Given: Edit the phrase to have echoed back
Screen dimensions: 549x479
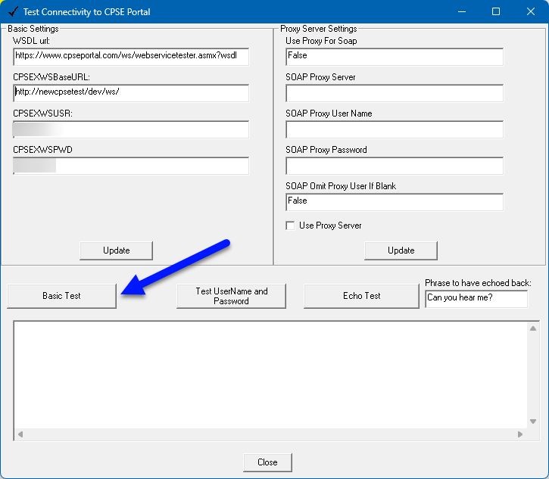Looking at the screenshot, I should point(476,299).
